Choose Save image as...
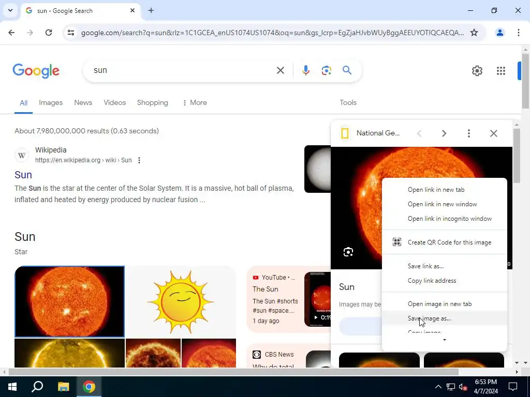Screen dimensions: 530x397 click(x=445, y=318)
